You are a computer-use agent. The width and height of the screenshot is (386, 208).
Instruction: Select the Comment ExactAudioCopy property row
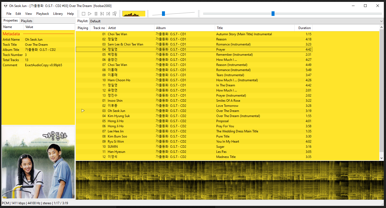click(x=38, y=65)
